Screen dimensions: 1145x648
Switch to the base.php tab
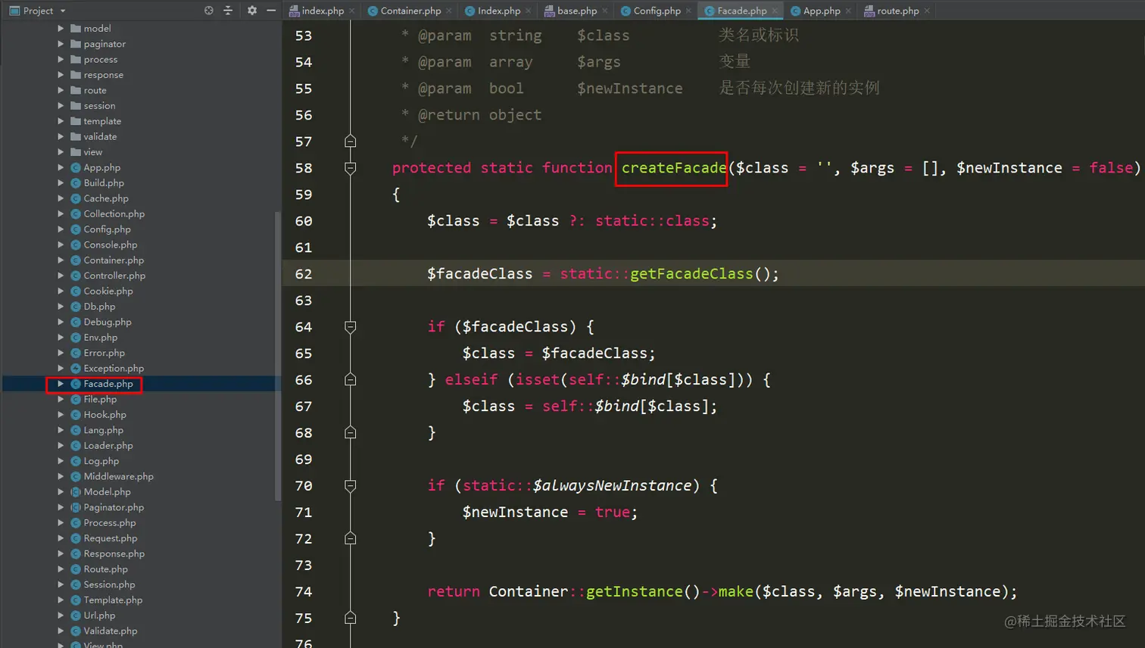pyautogui.click(x=576, y=11)
